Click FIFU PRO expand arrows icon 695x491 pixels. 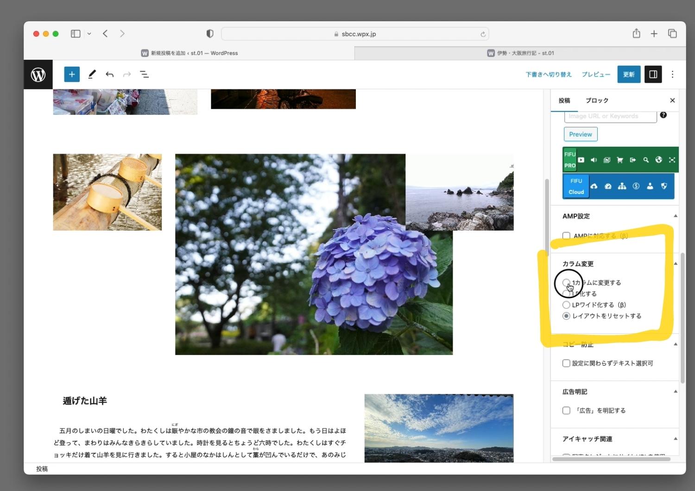[672, 160]
